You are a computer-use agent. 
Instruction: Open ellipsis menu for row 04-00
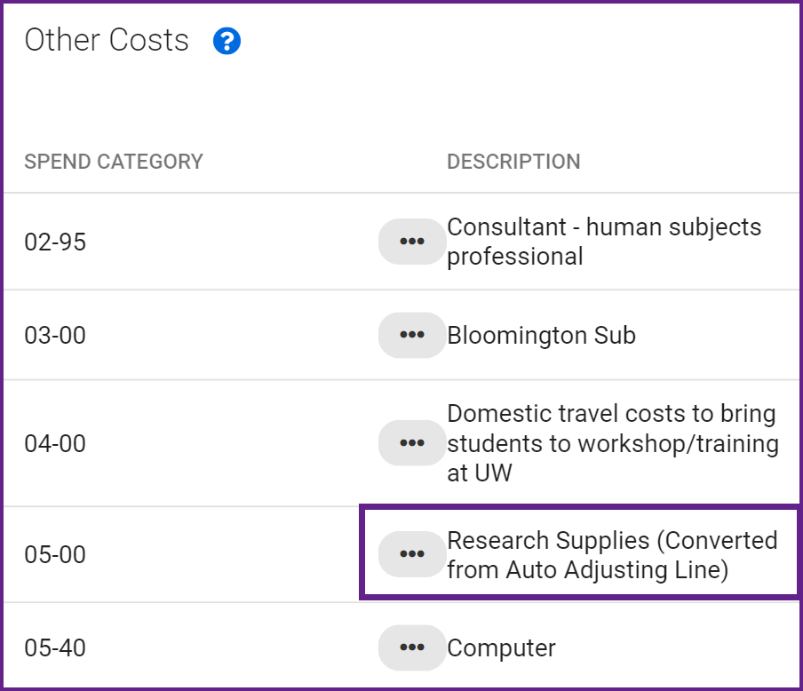point(412,443)
